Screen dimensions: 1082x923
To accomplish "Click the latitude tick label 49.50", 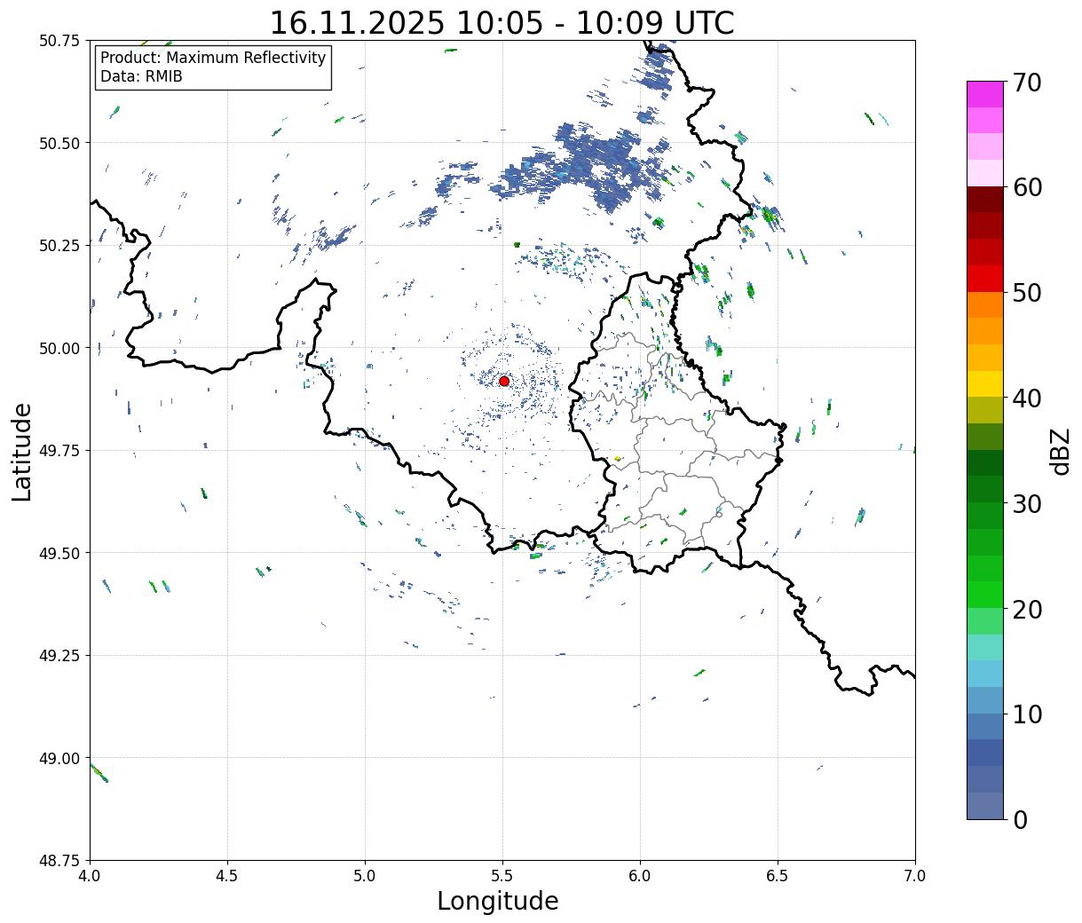I will pos(59,553).
